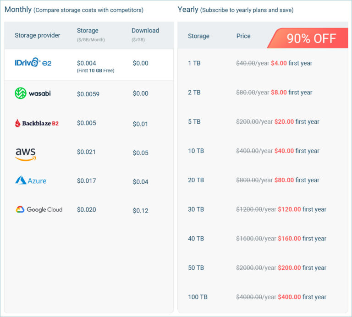The image size is (352, 317).
Task: Click the Download column header
Action: 145,31
